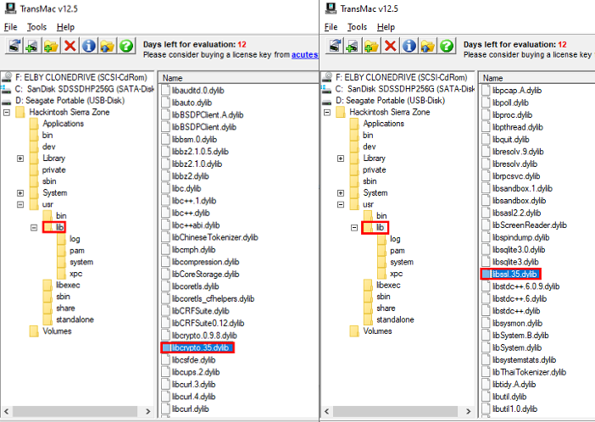Select libcrypto.35.dylib in left file list
The width and height of the screenshot is (595, 422).
(x=199, y=347)
